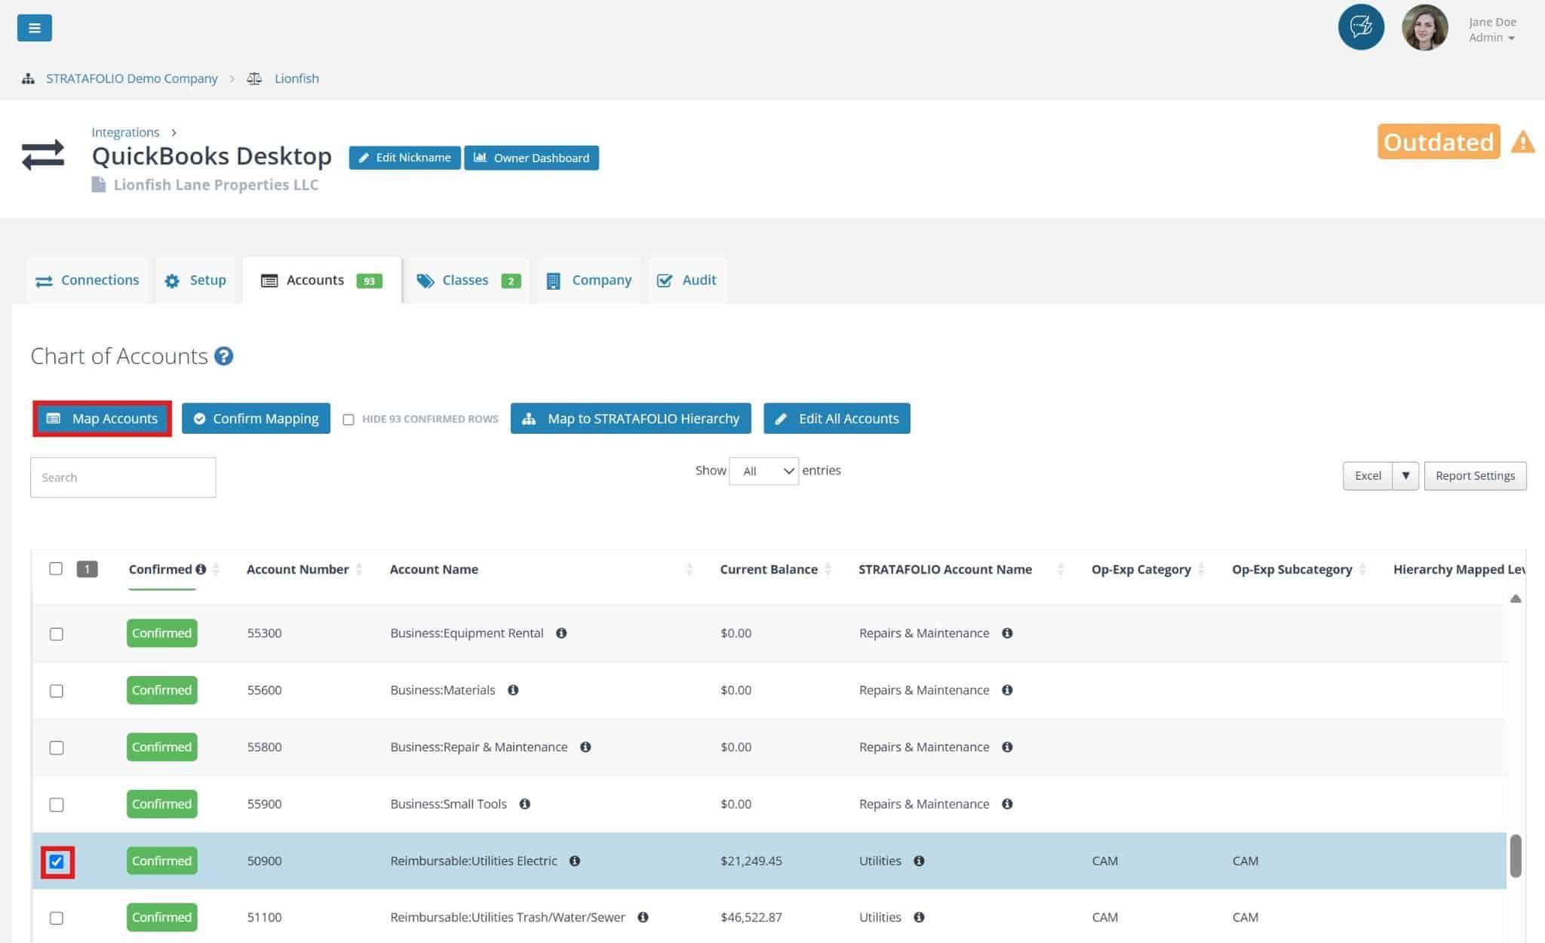Click the Search input field
1545x943 pixels.
point(123,478)
